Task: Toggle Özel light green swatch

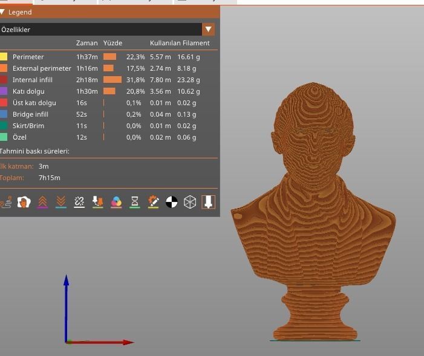Action: (4, 137)
